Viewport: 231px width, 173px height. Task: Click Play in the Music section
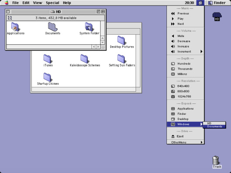(x=186, y=19)
